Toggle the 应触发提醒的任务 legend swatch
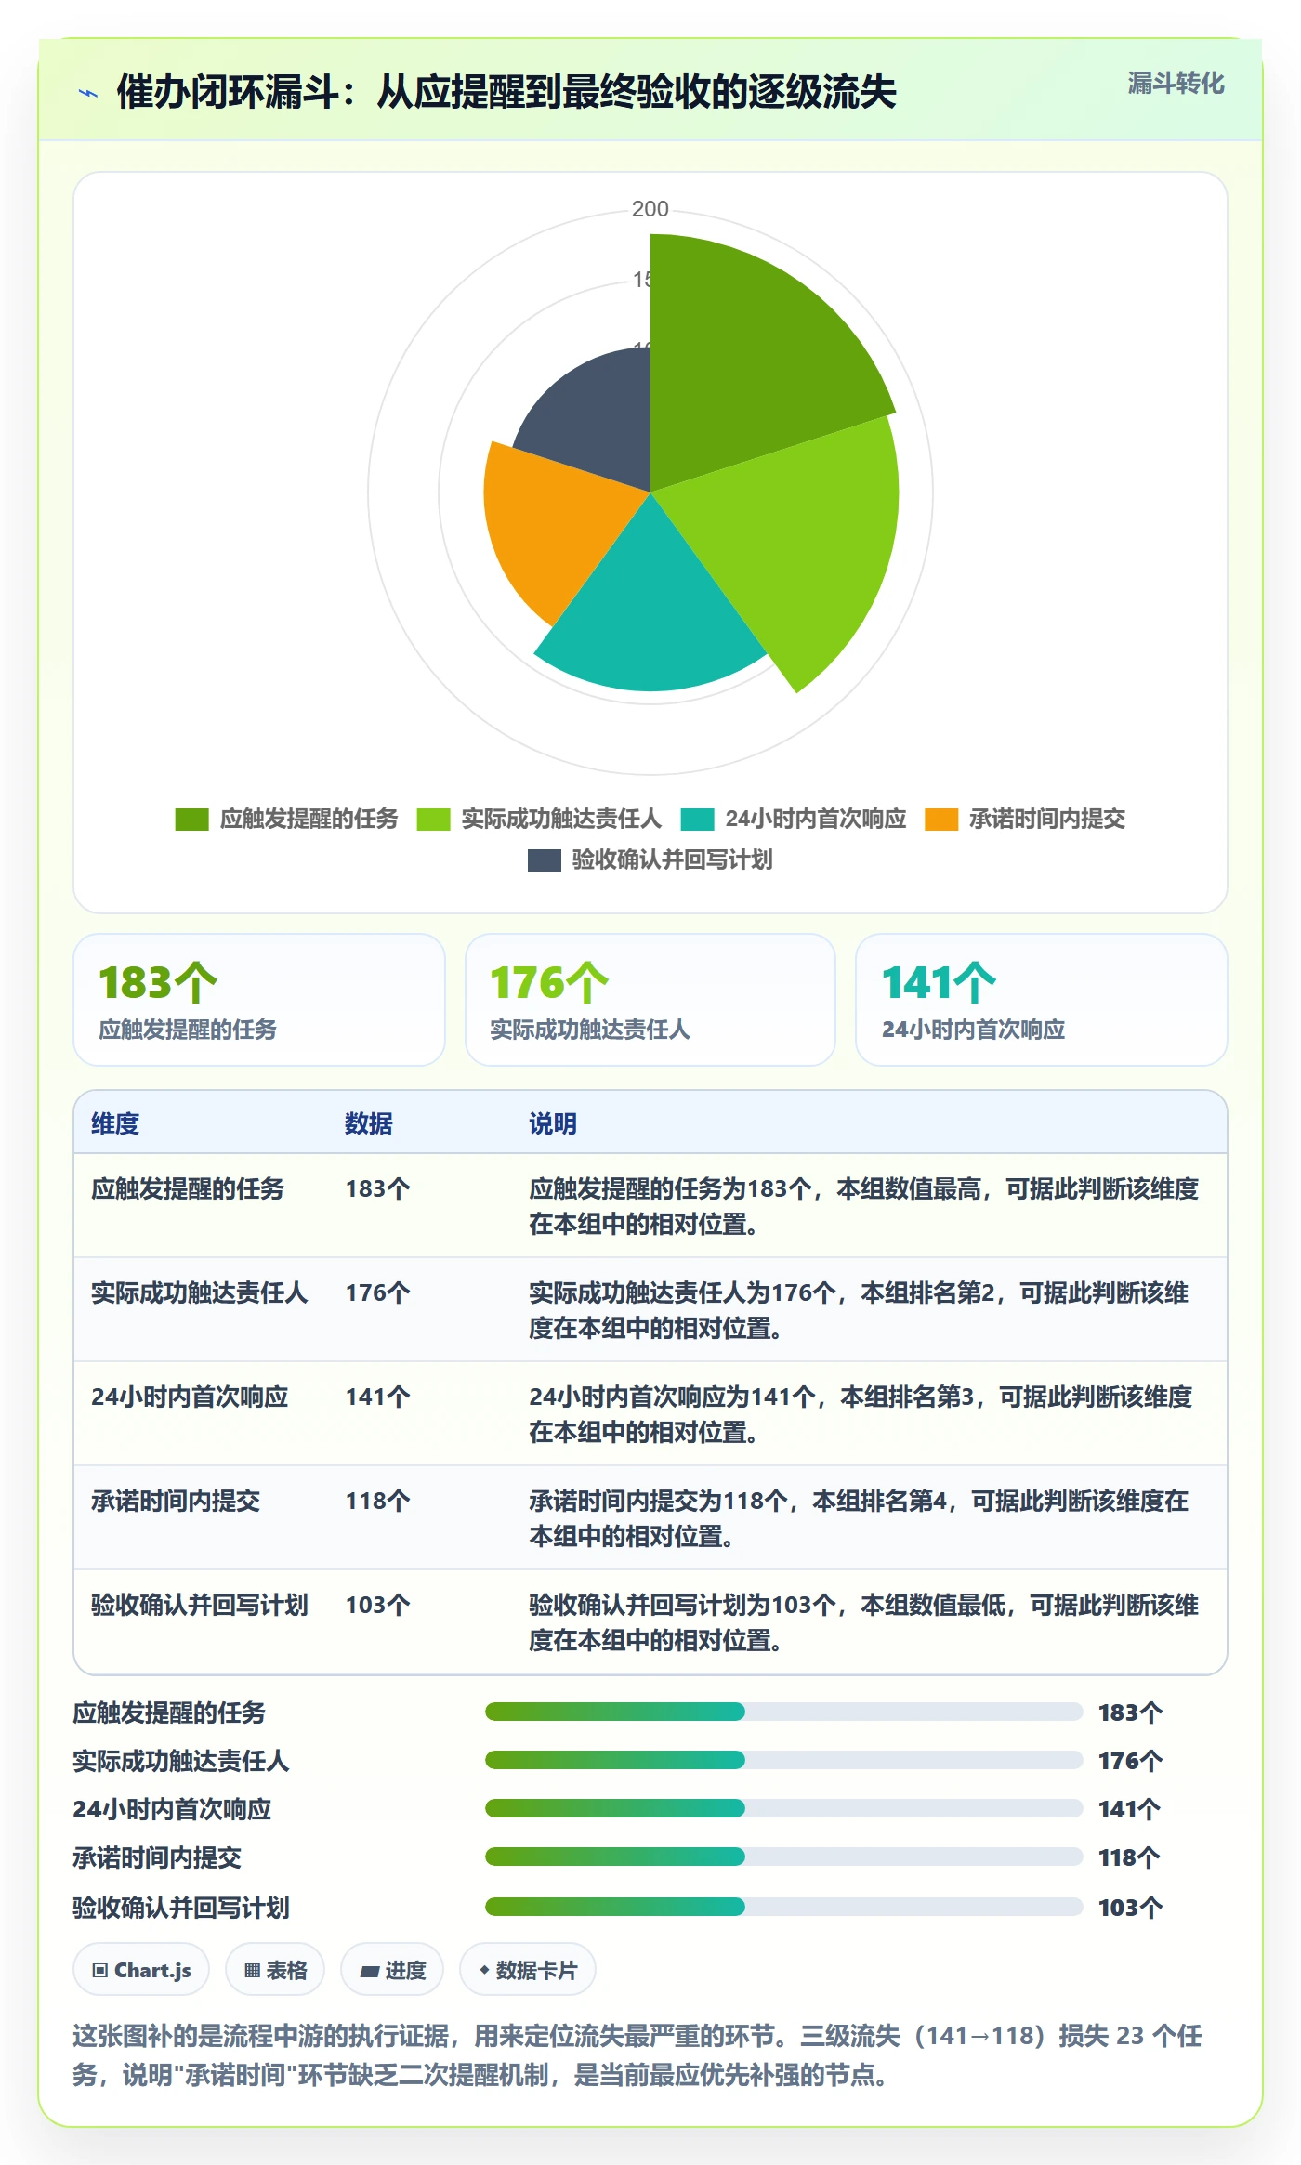 (x=191, y=820)
